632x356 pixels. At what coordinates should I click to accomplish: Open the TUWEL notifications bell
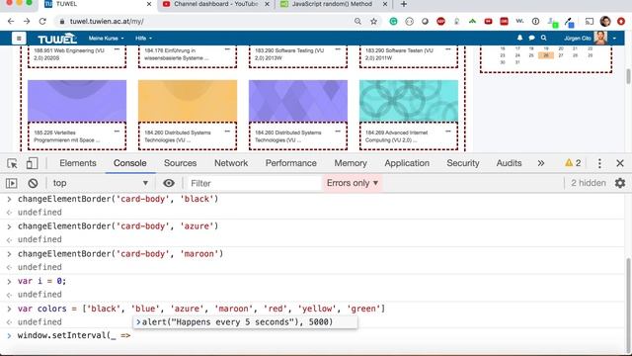tap(519, 38)
